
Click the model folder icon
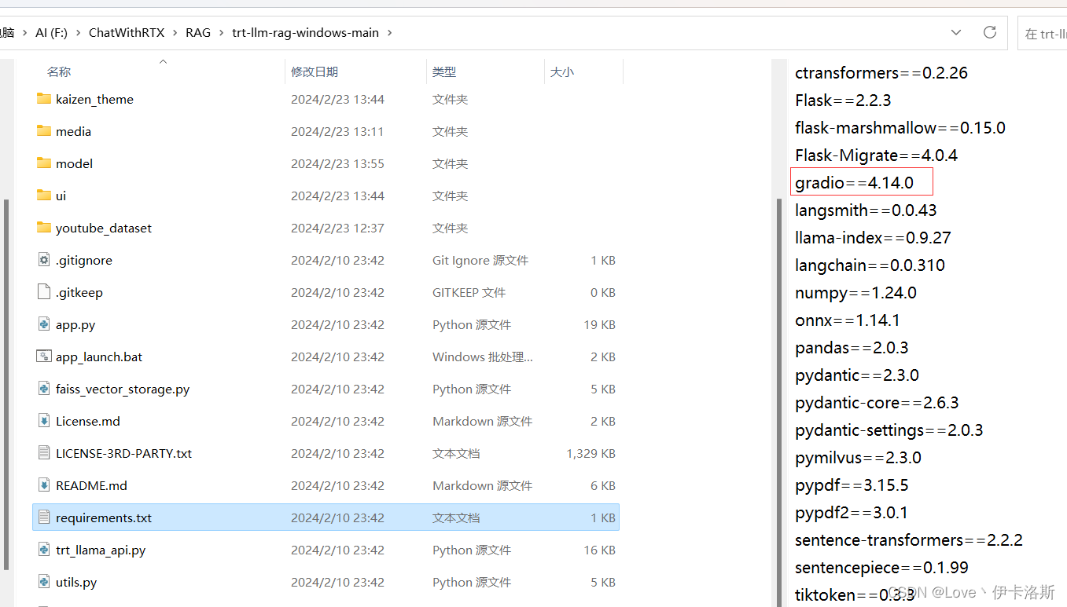(x=44, y=163)
